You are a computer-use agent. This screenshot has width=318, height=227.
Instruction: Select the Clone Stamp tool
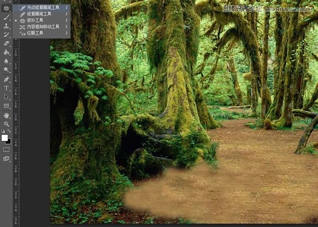[x=6, y=26]
